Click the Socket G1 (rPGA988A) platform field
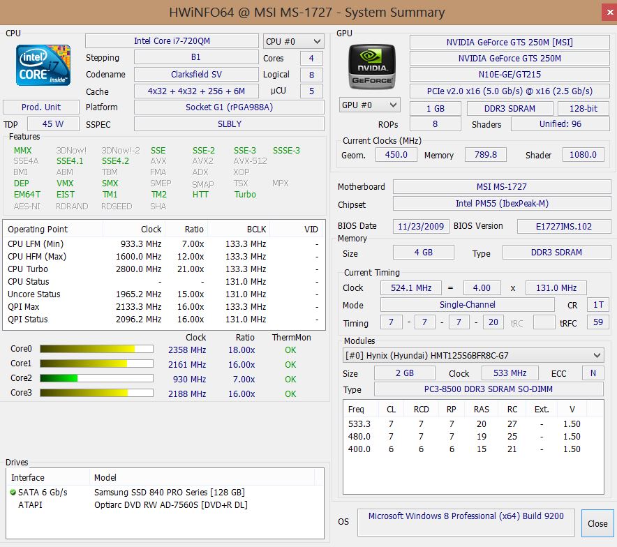 point(229,107)
